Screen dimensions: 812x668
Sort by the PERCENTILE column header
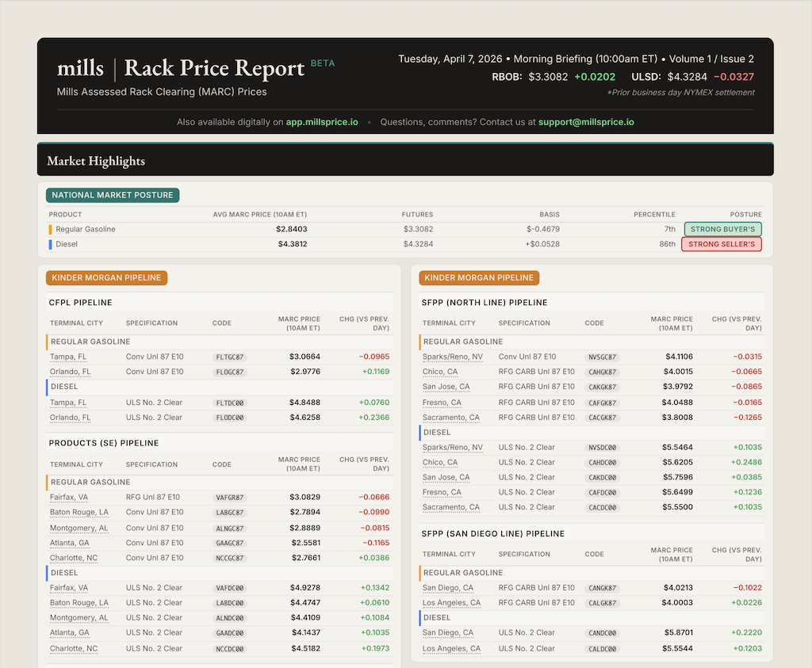coord(654,214)
